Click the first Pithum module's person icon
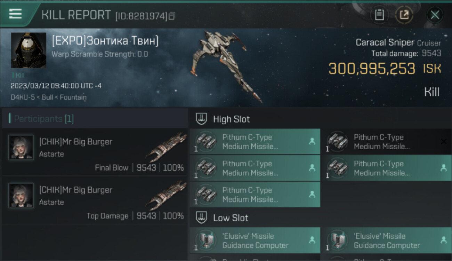Screen dimensions: 452x261 click(x=312, y=141)
